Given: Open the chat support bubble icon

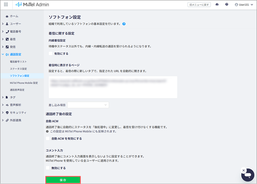Looking at the screenshot, I should [x=248, y=175].
